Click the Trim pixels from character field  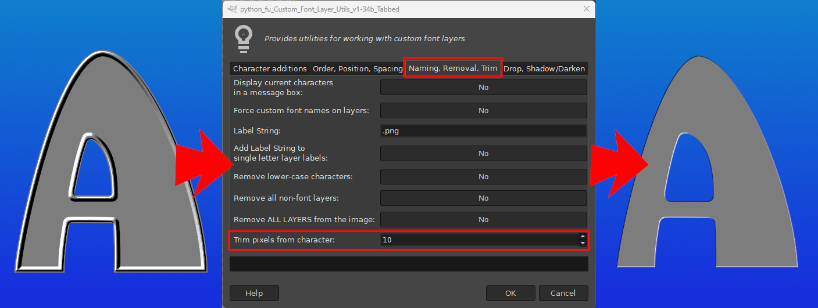click(479, 240)
